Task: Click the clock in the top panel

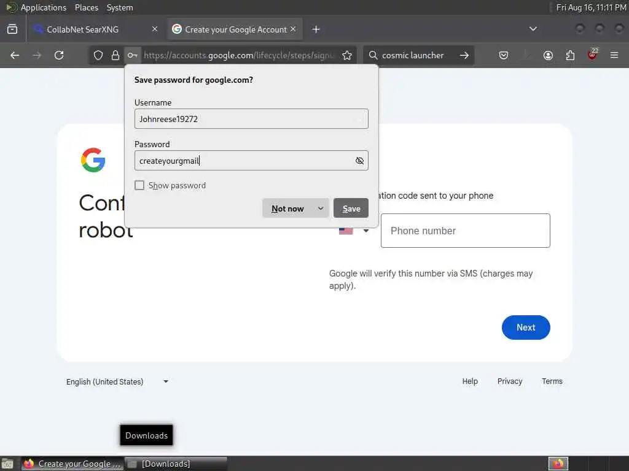Action: pyautogui.click(x=592, y=7)
